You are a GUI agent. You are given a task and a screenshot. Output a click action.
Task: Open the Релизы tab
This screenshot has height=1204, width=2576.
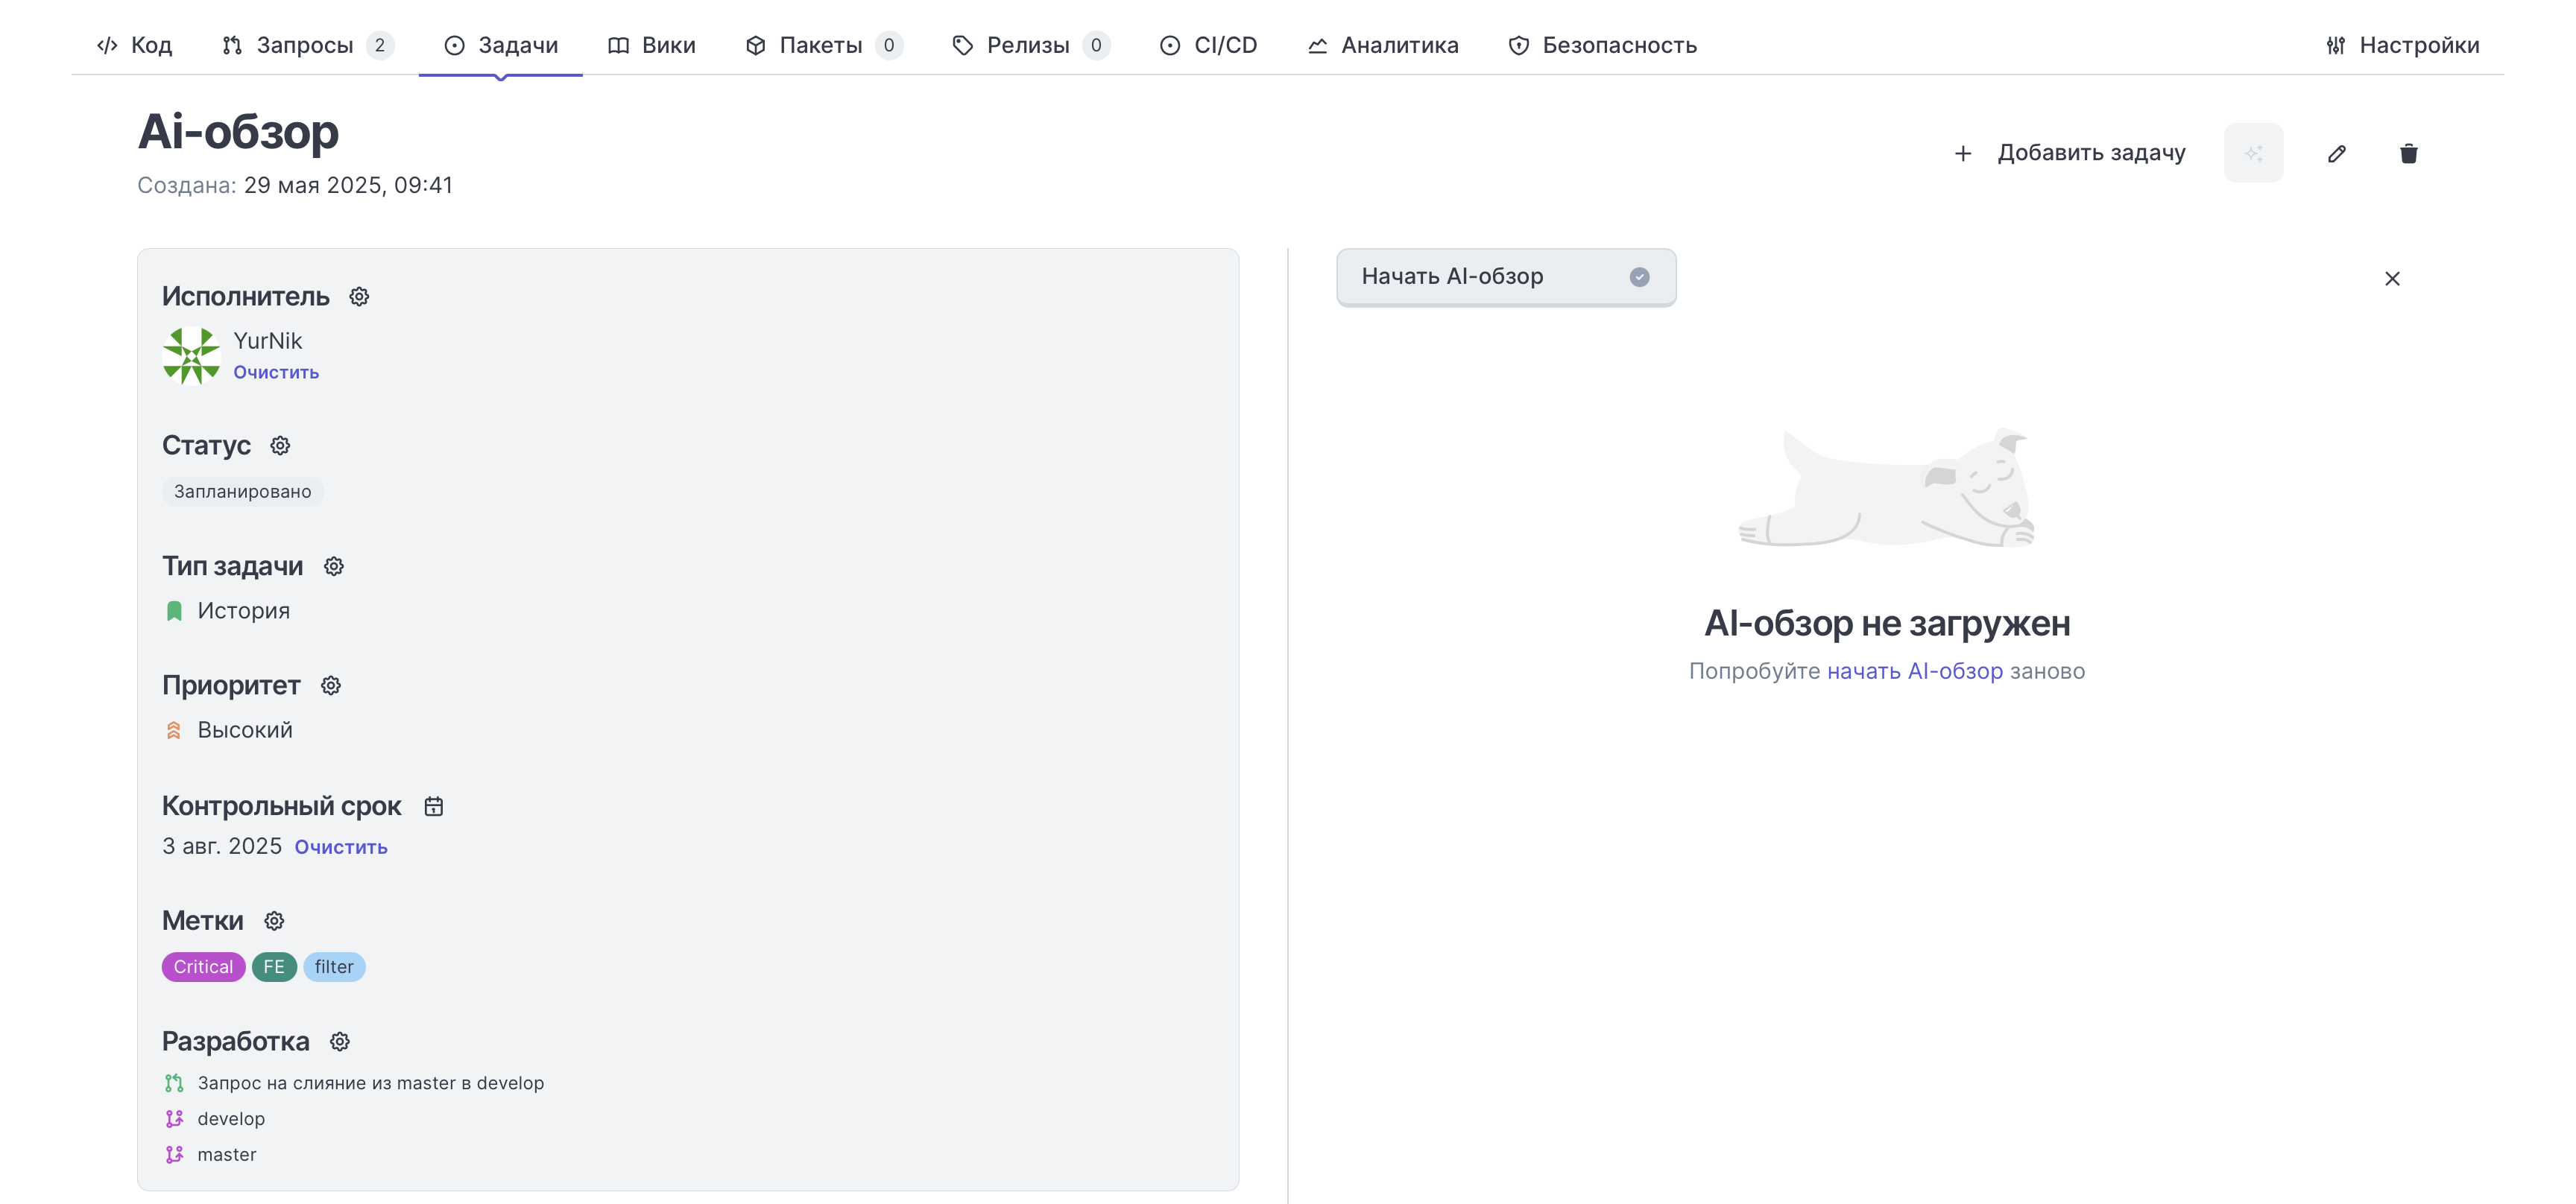1030,45
